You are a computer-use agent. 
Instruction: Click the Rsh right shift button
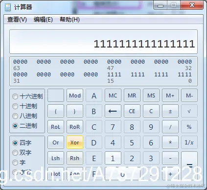[x=75, y=158]
